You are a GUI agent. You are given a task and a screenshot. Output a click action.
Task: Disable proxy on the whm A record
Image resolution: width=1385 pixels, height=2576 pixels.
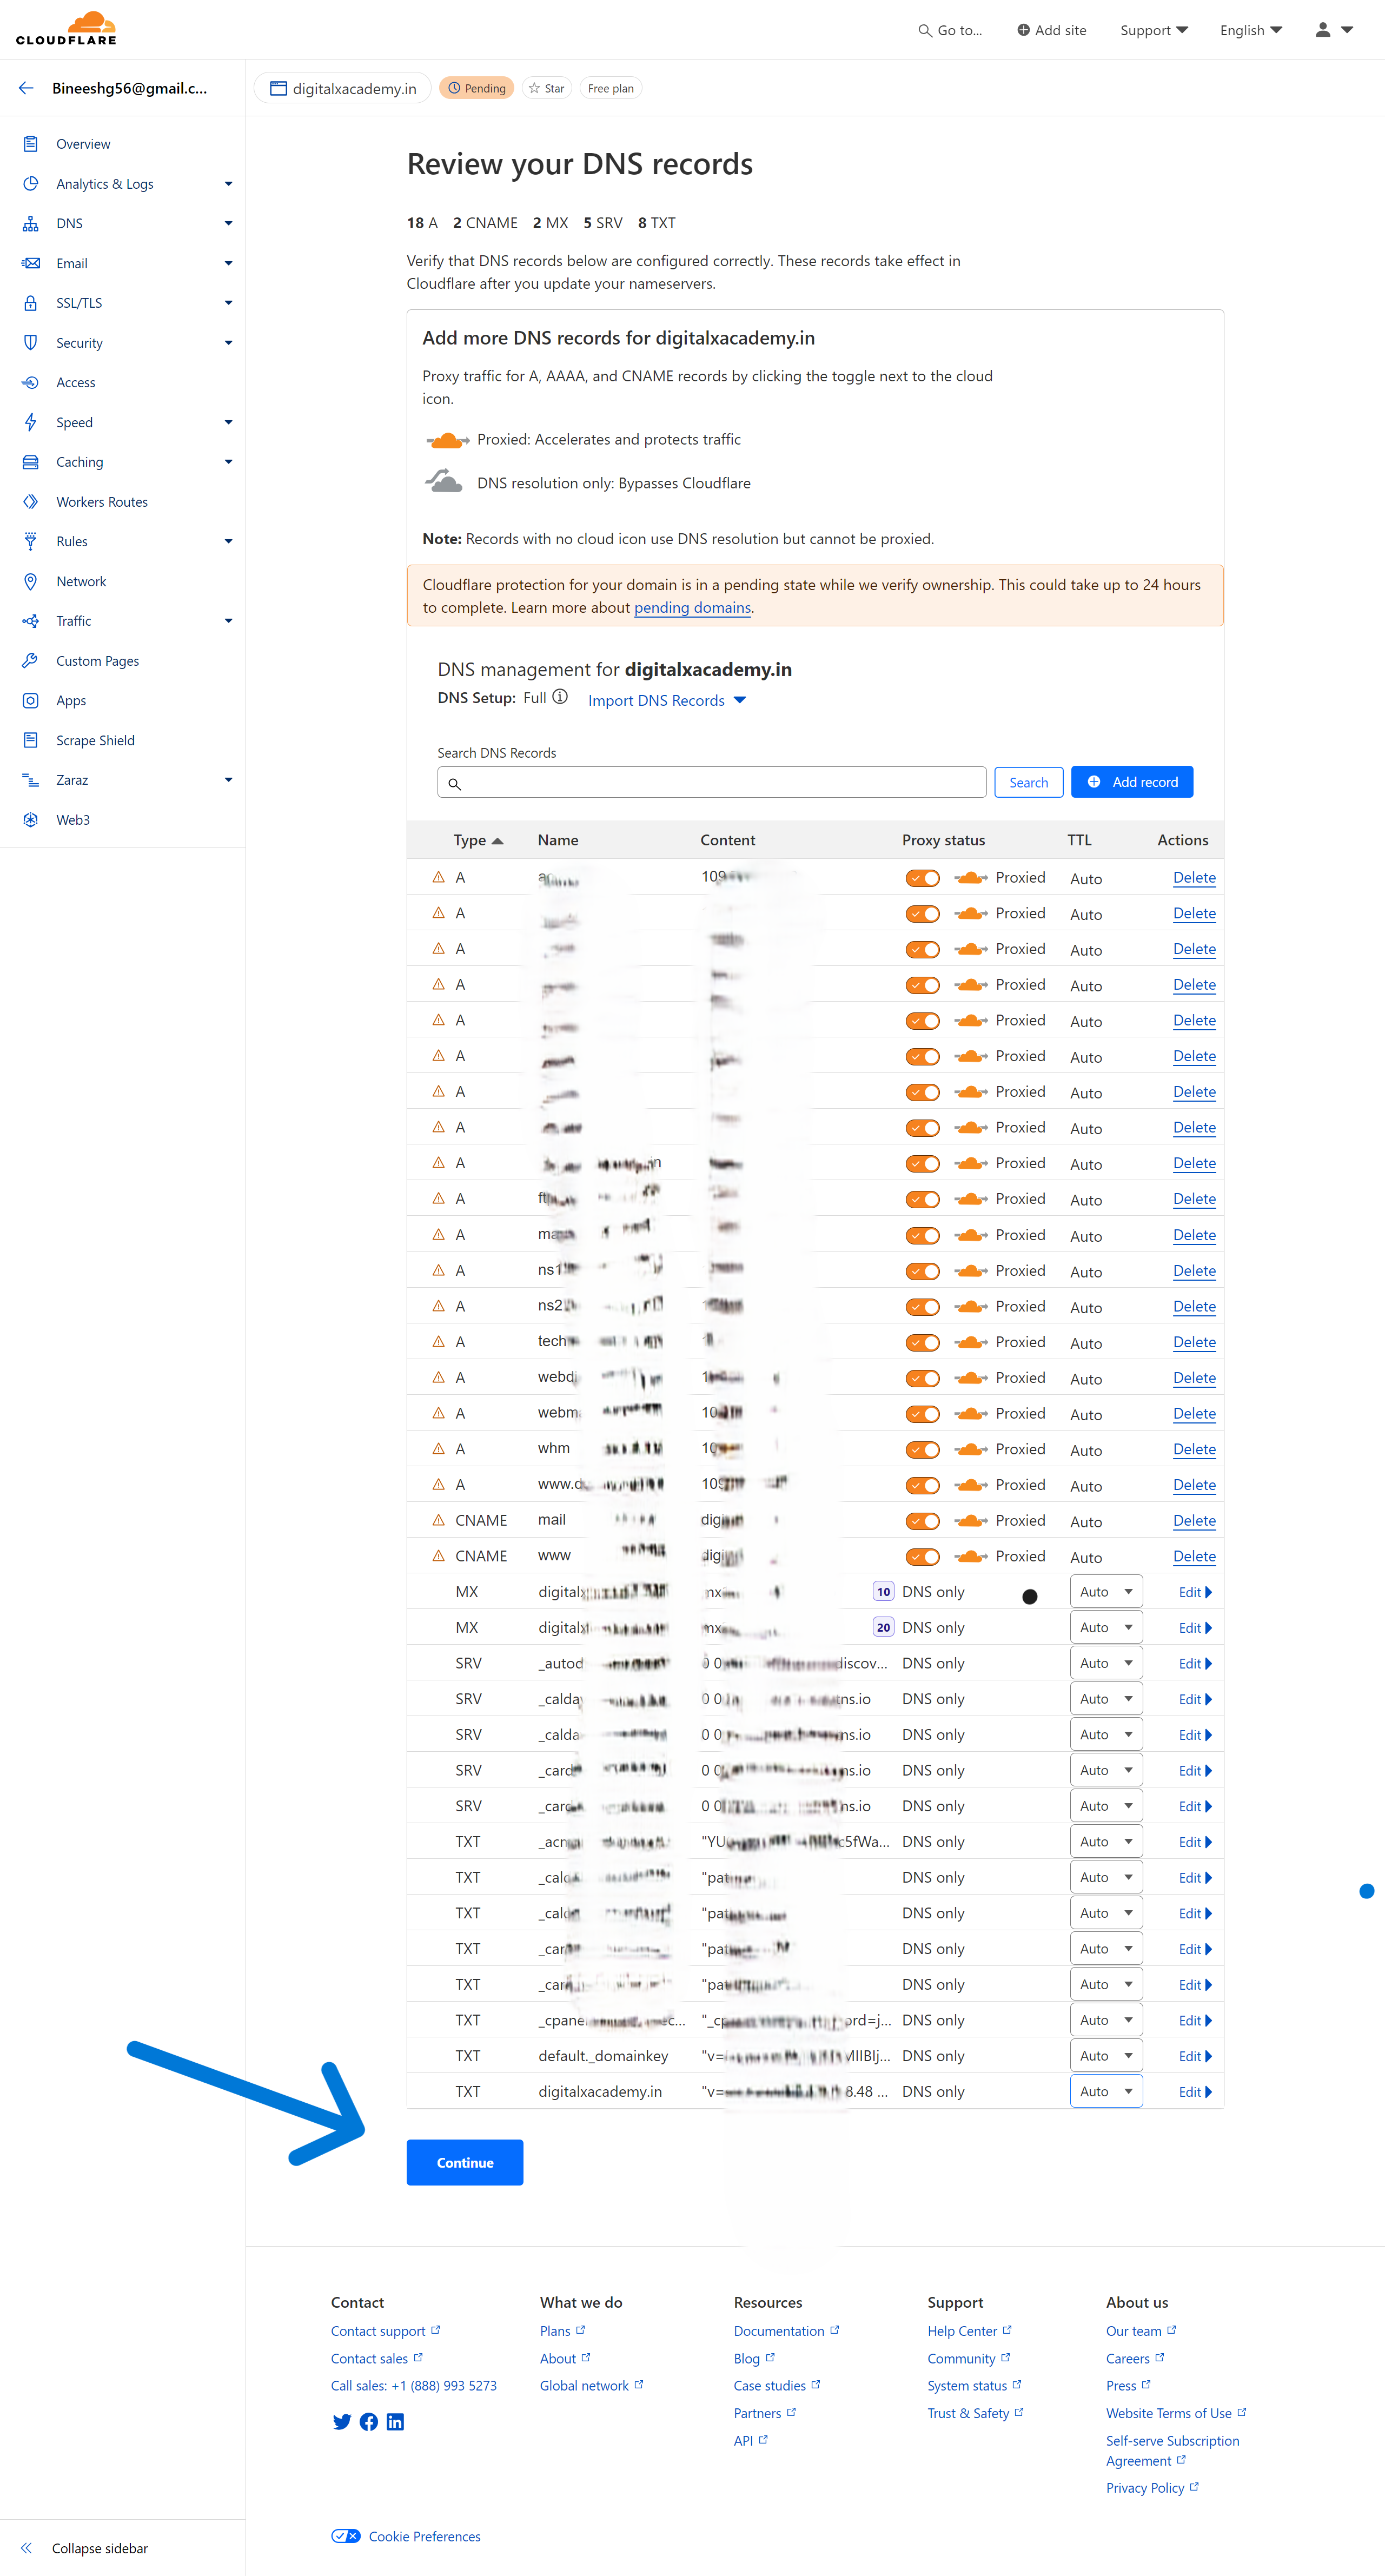pos(923,1449)
